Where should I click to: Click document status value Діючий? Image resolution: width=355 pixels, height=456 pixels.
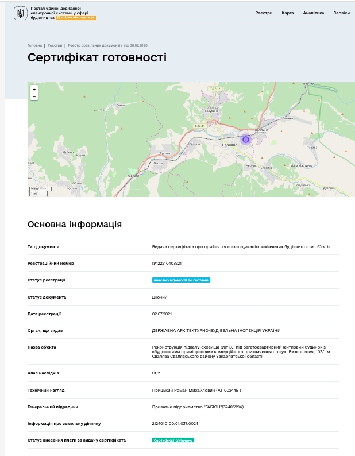point(160,297)
